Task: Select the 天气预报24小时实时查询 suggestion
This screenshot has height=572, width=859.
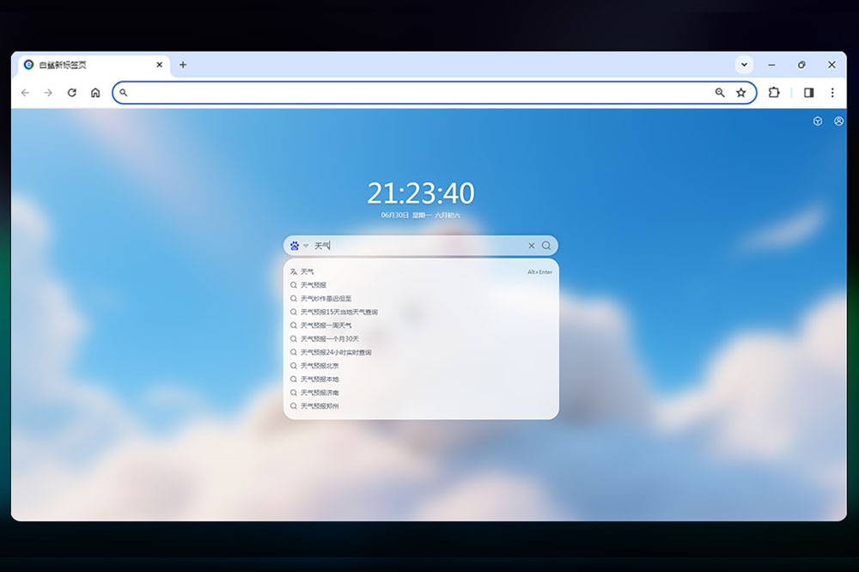Action: point(336,352)
